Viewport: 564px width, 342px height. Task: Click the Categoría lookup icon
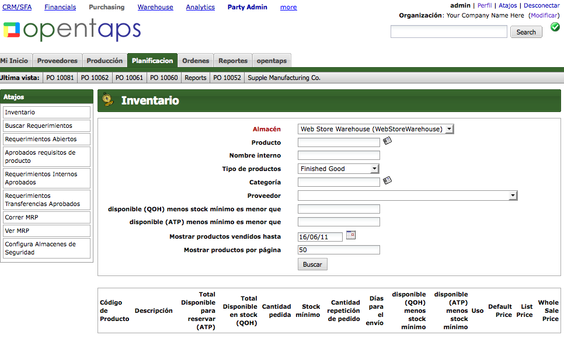[387, 181]
